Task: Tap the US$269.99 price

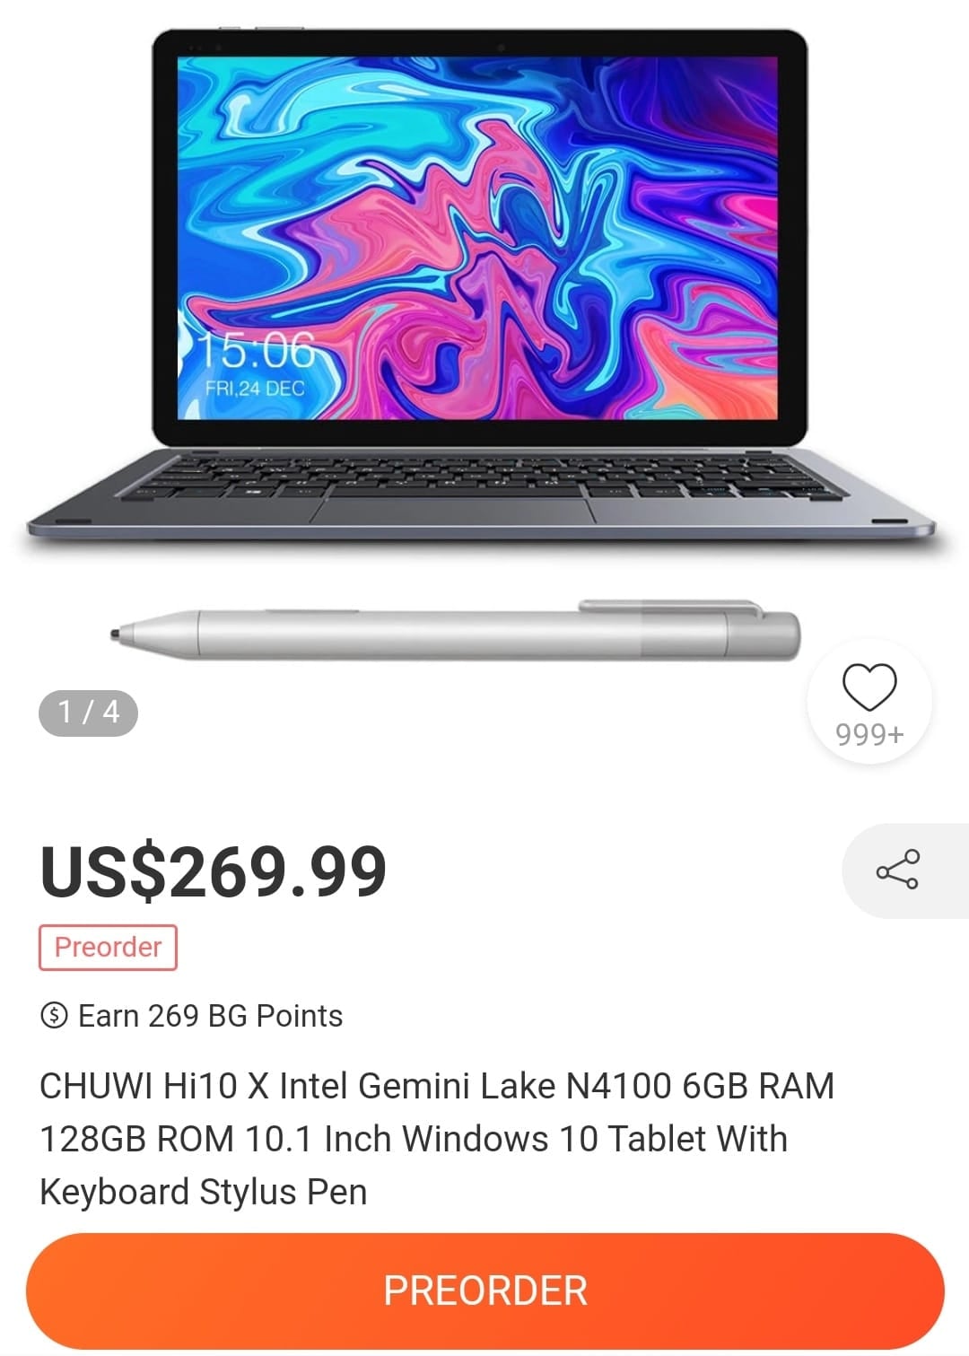Action: [214, 870]
